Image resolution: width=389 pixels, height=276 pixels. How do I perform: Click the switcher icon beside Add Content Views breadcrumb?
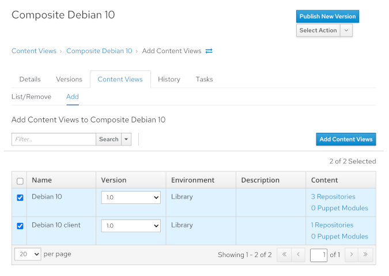click(x=209, y=51)
